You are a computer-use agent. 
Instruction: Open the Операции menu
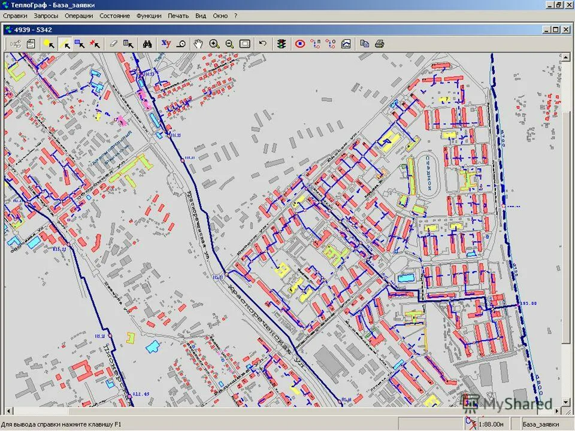(78, 16)
